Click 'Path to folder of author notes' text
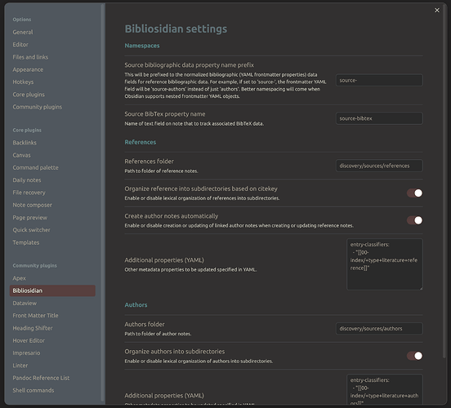This screenshot has height=408, width=451. coord(158,334)
